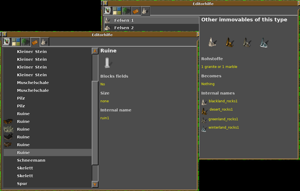Switch to the Terrains tab in the Ruine window
This screenshot has width=300, height=191.
[x=16, y=42]
